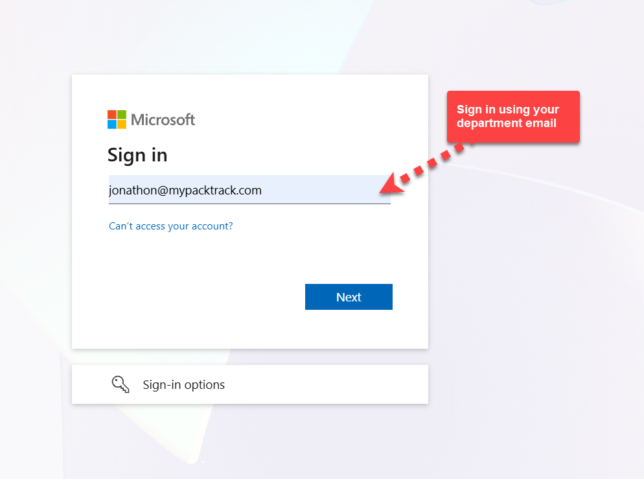Click the gray Microsoft wordmark text
This screenshot has width=644, height=479.
163,119
